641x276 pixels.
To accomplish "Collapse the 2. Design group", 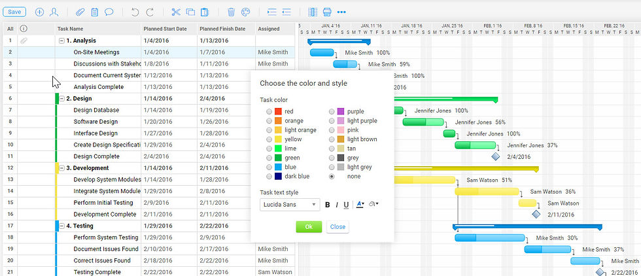I will click(x=61, y=99).
